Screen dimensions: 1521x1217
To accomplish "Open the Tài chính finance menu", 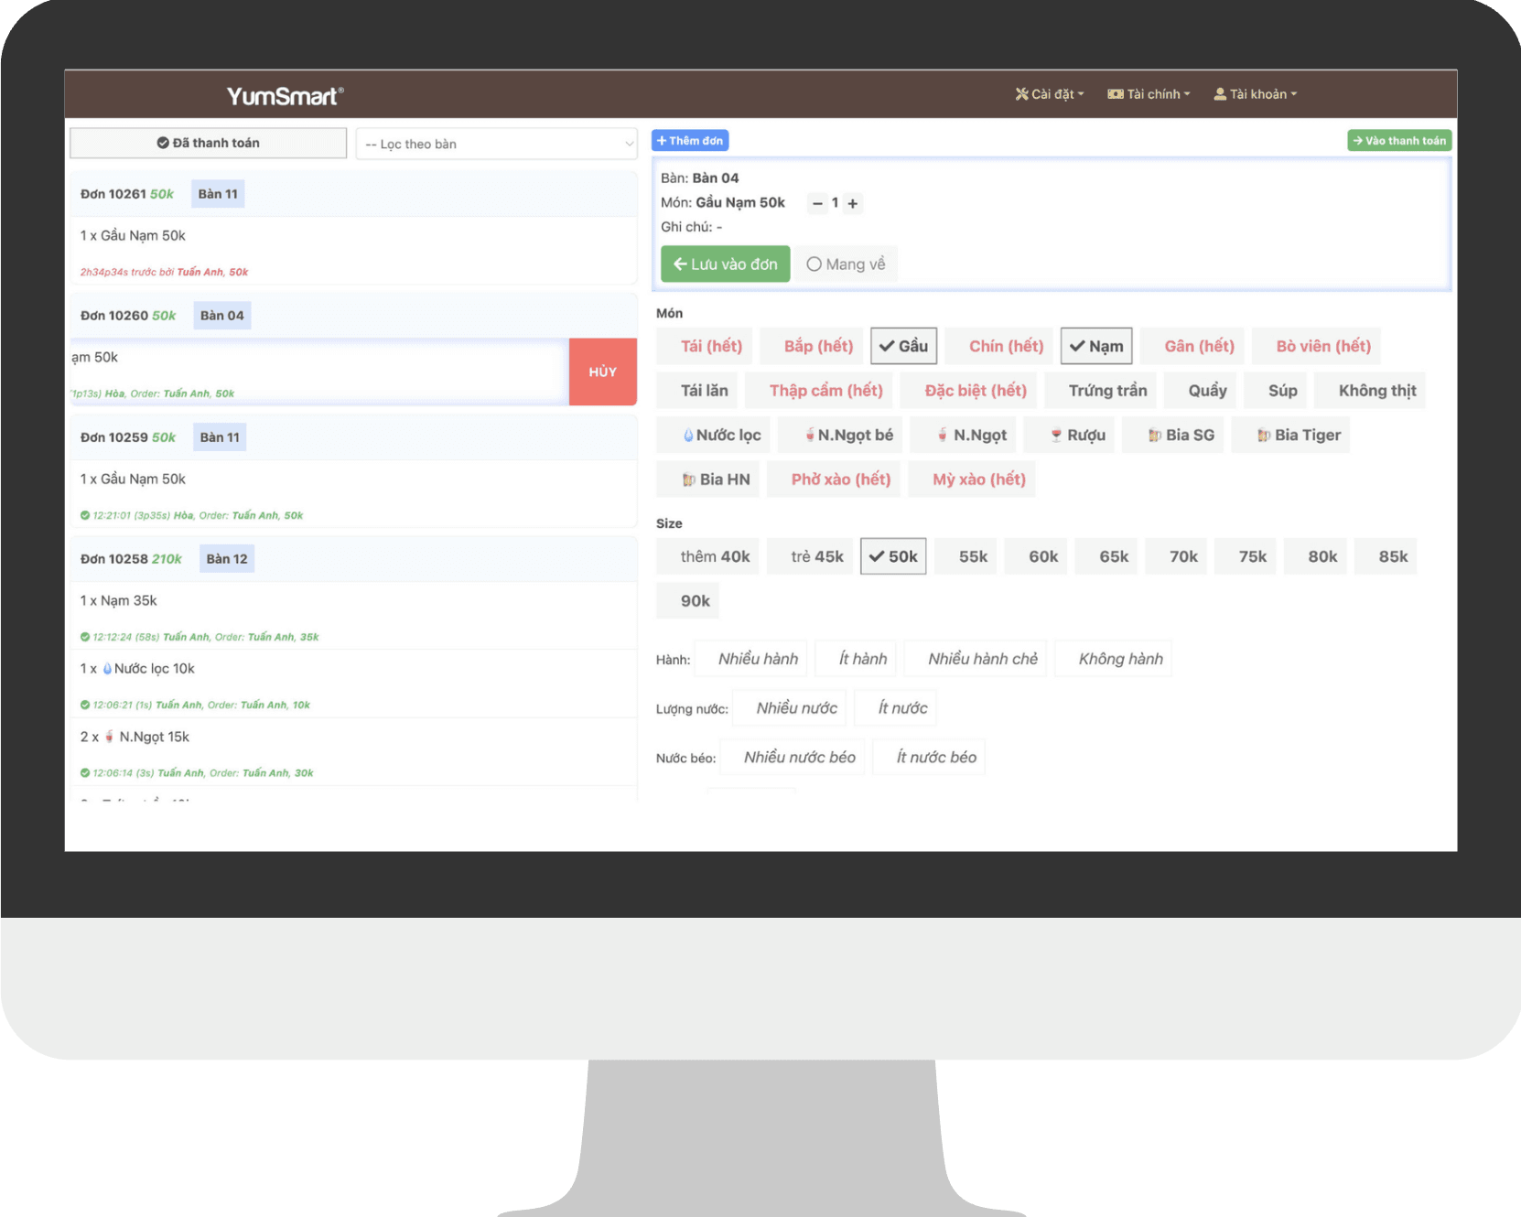I will tap(1149, 94).
